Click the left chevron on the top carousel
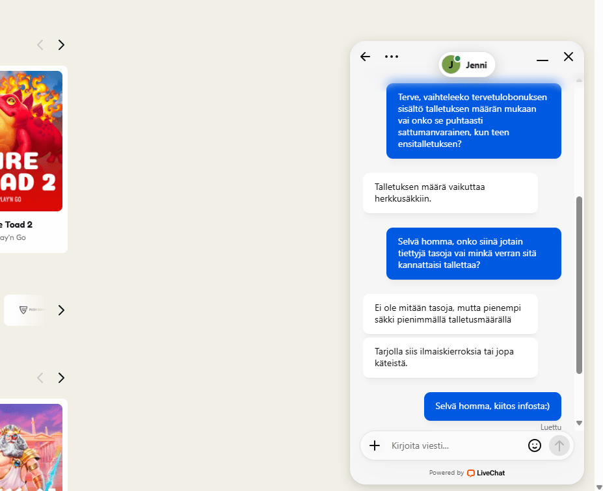The width and height of the screenshot is (603, 491). coord(40,44)
